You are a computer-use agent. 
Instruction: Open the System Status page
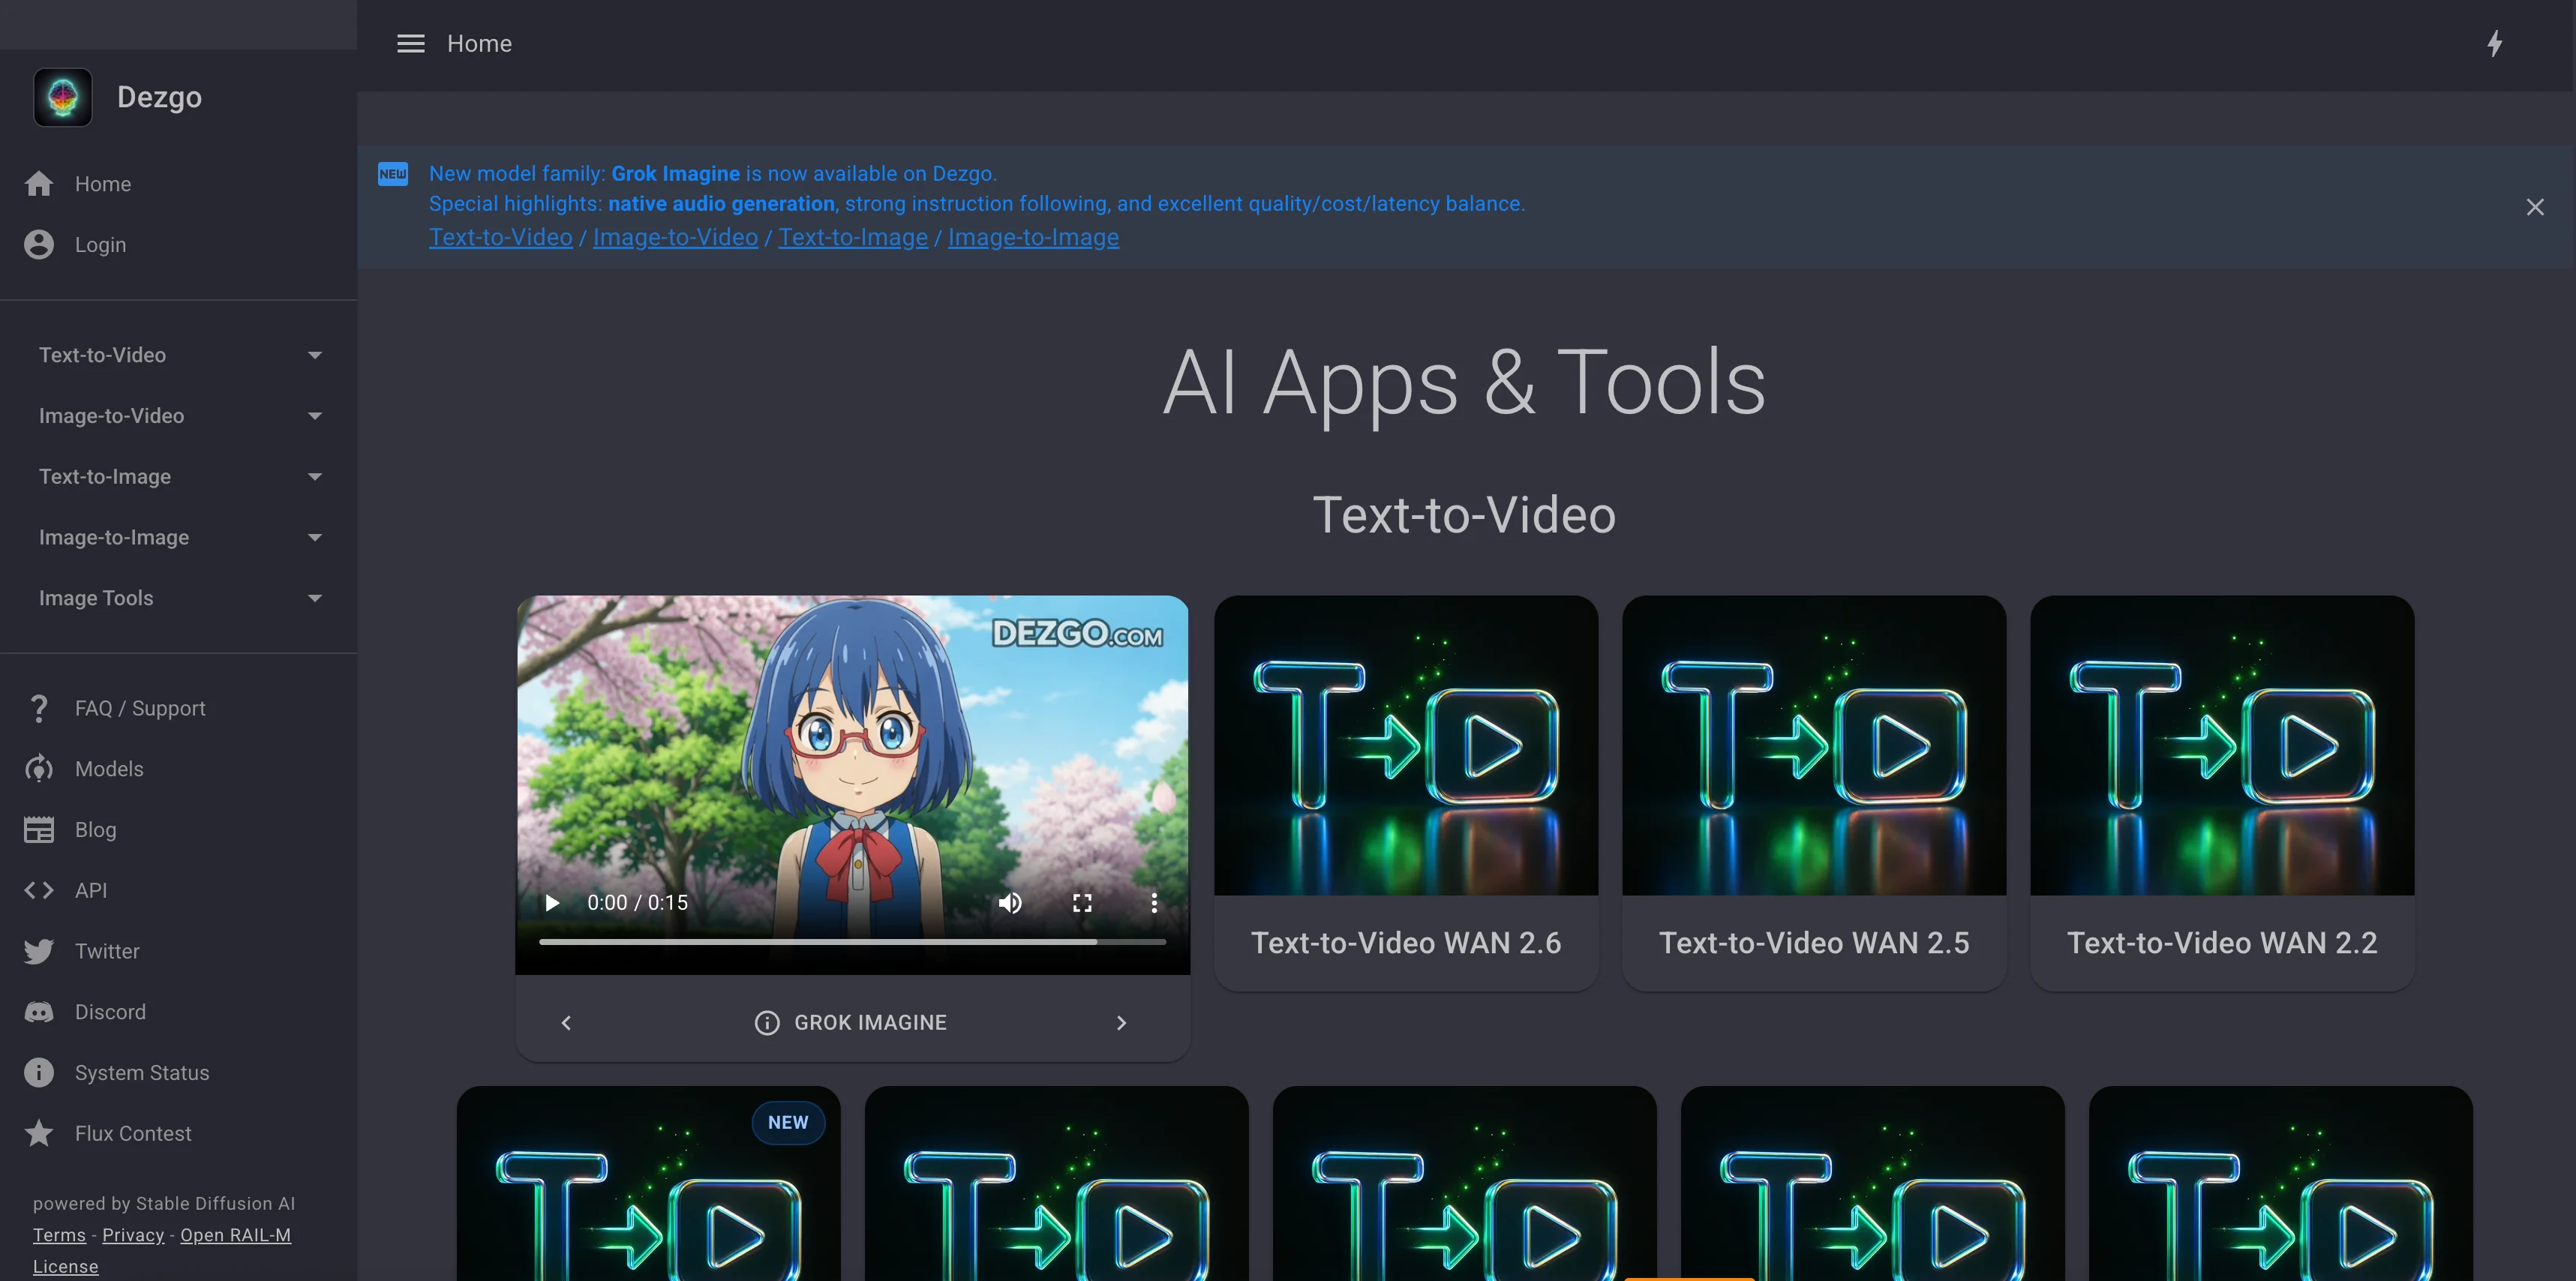tap(179, 1073)
